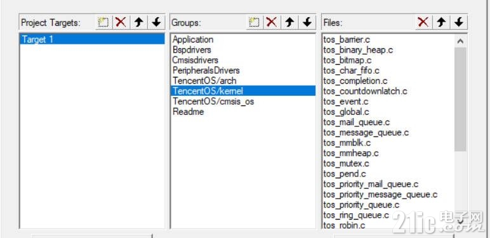
Task: Select file tos_event.c
Action: point(346,102)
